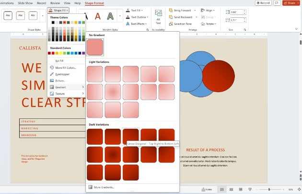302x194 pixels.
Task: Expand the Rotate dropdown
Action: point(210,23)
